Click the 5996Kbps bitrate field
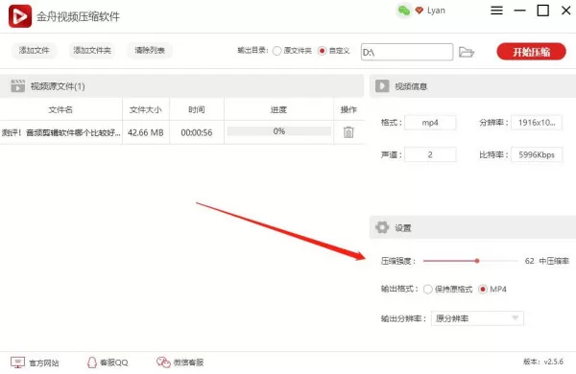Viewport: 576px width, 374px height. coord(537,154)
